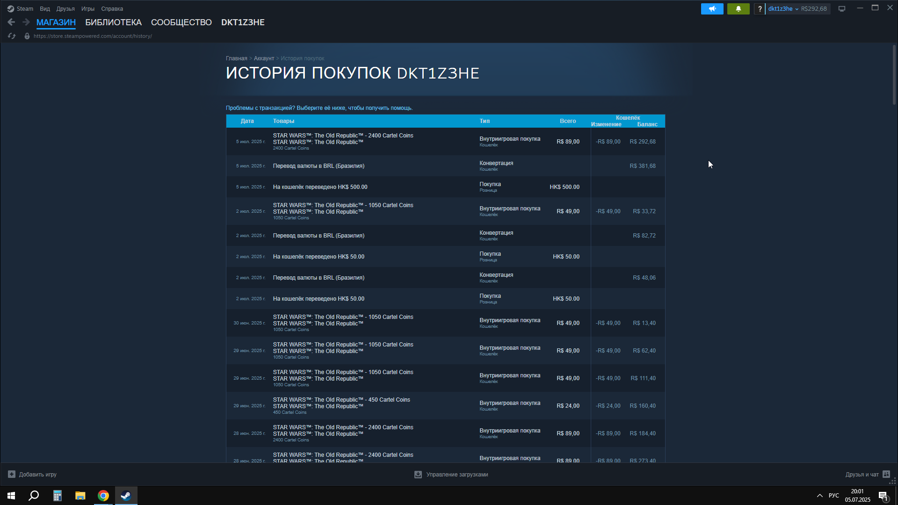Click the Steam logo menu
The height and width of the screenshot is (505, 898).
tap(20, 8)
